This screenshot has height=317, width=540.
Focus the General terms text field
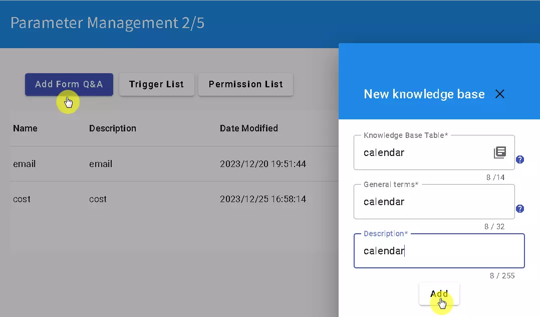pos(433,202)
